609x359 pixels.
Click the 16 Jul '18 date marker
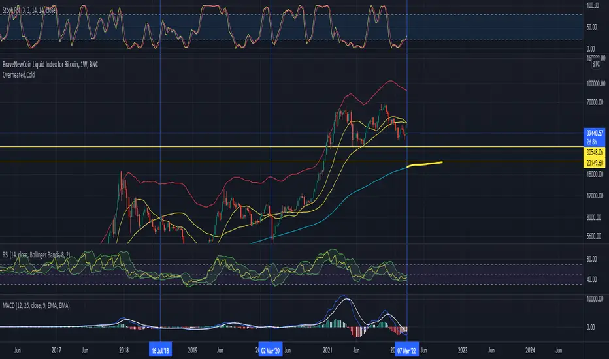tap(160, 351)
